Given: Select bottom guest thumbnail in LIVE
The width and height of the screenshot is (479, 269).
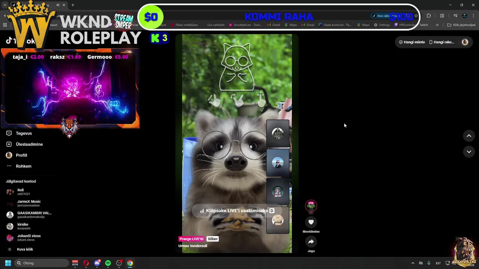Looking at the screenshot, I should point(278,220).
